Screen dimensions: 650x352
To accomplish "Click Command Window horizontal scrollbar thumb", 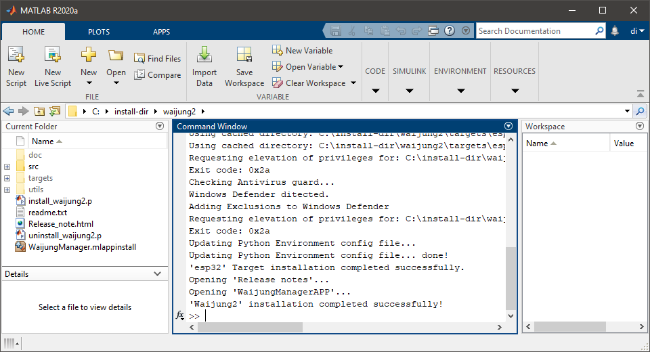I will 251,327.
